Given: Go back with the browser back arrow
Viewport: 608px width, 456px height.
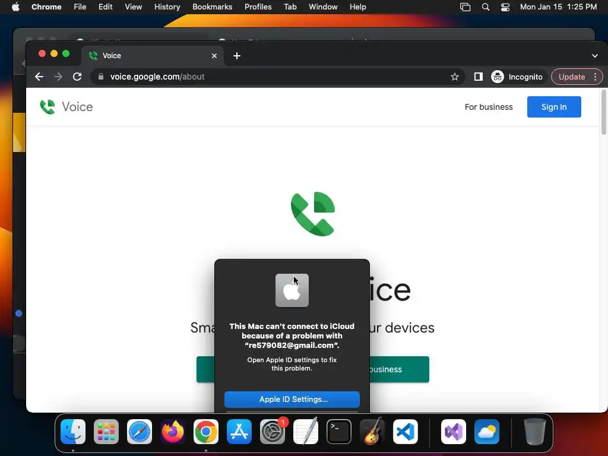Looking at the screenshot, I should coord(39,77).
